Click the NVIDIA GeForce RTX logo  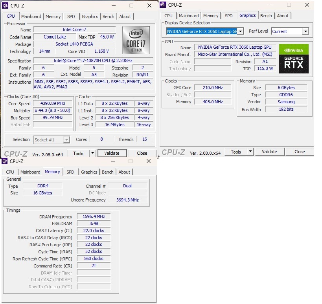point(294,59)
